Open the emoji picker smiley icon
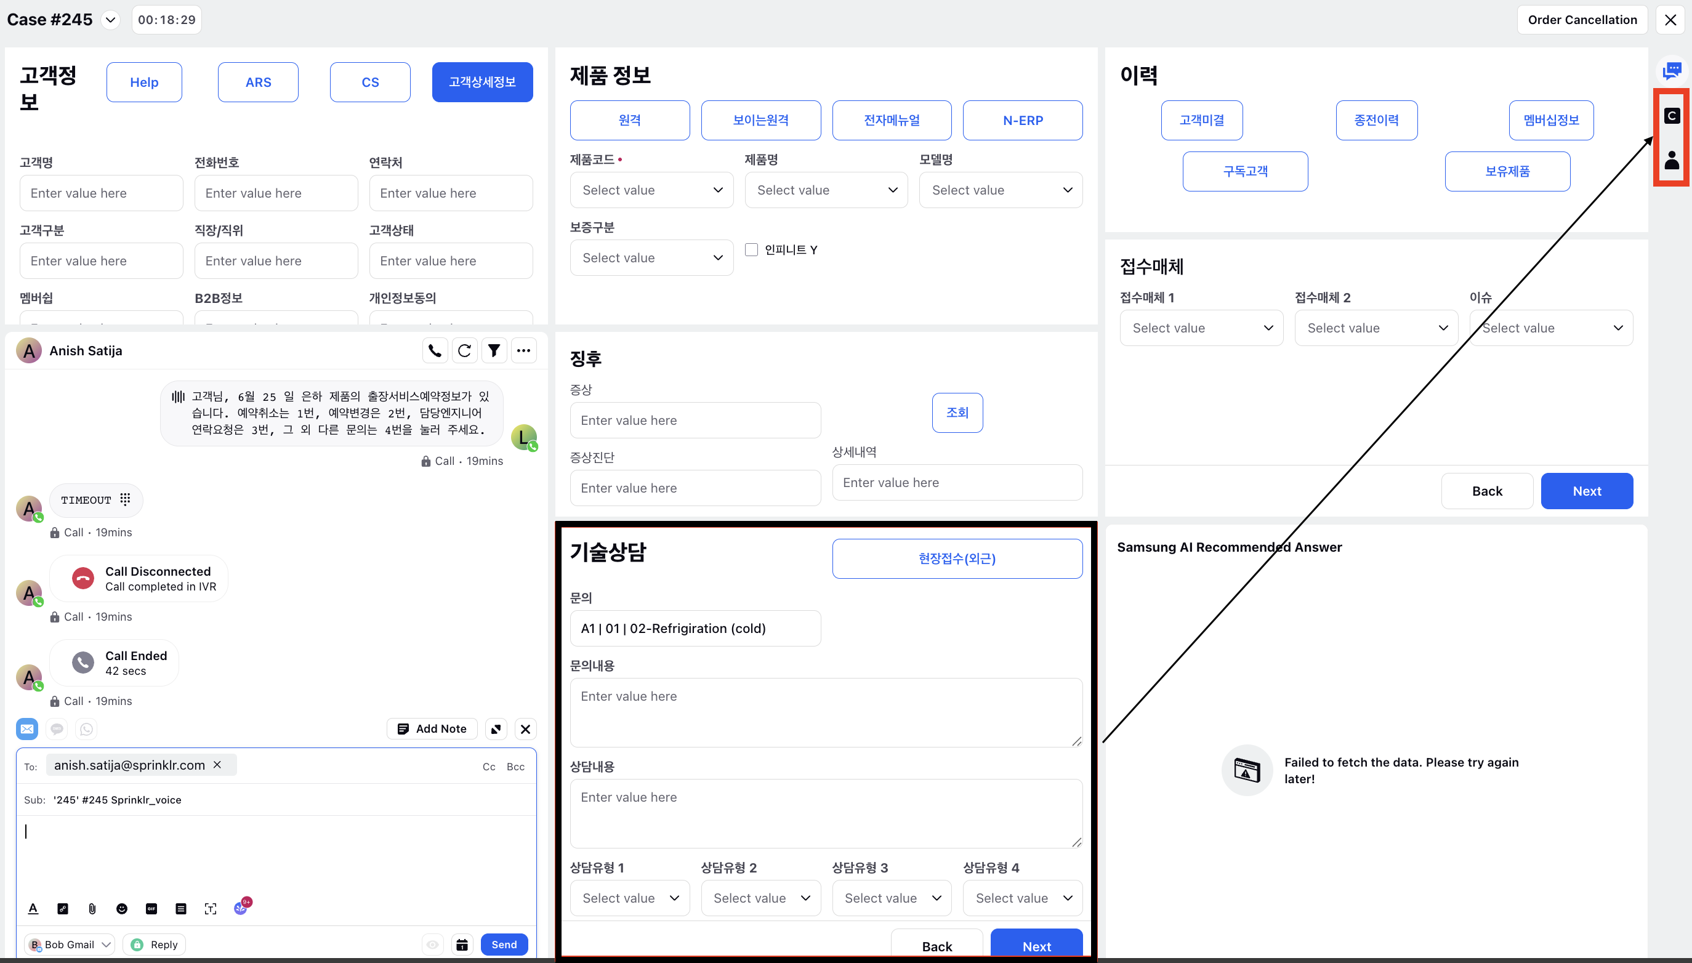Image resolution: width=1692 pixels, height=963 pixels. coord(122,909)
